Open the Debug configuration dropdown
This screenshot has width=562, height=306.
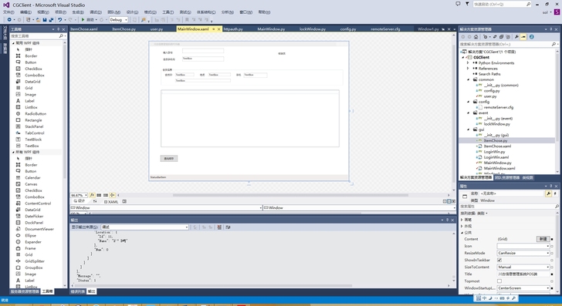click(x=119, y=20)
